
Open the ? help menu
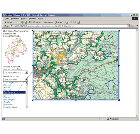point(46,19)
